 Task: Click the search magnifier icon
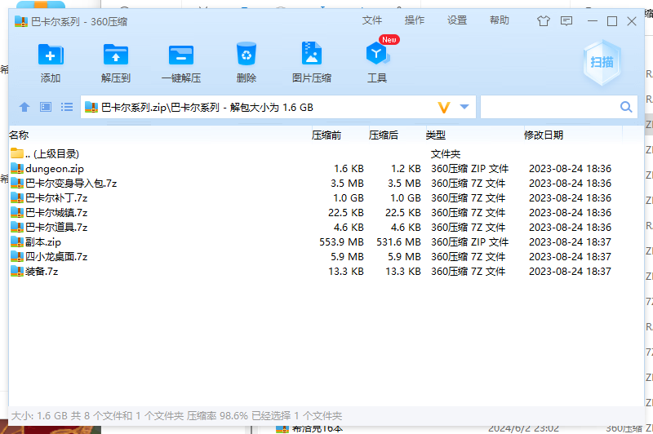pos(626,107)
